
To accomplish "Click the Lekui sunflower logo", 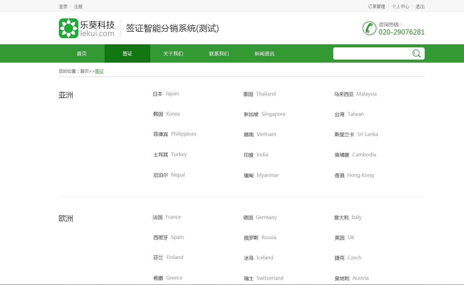I will [68, 28].
